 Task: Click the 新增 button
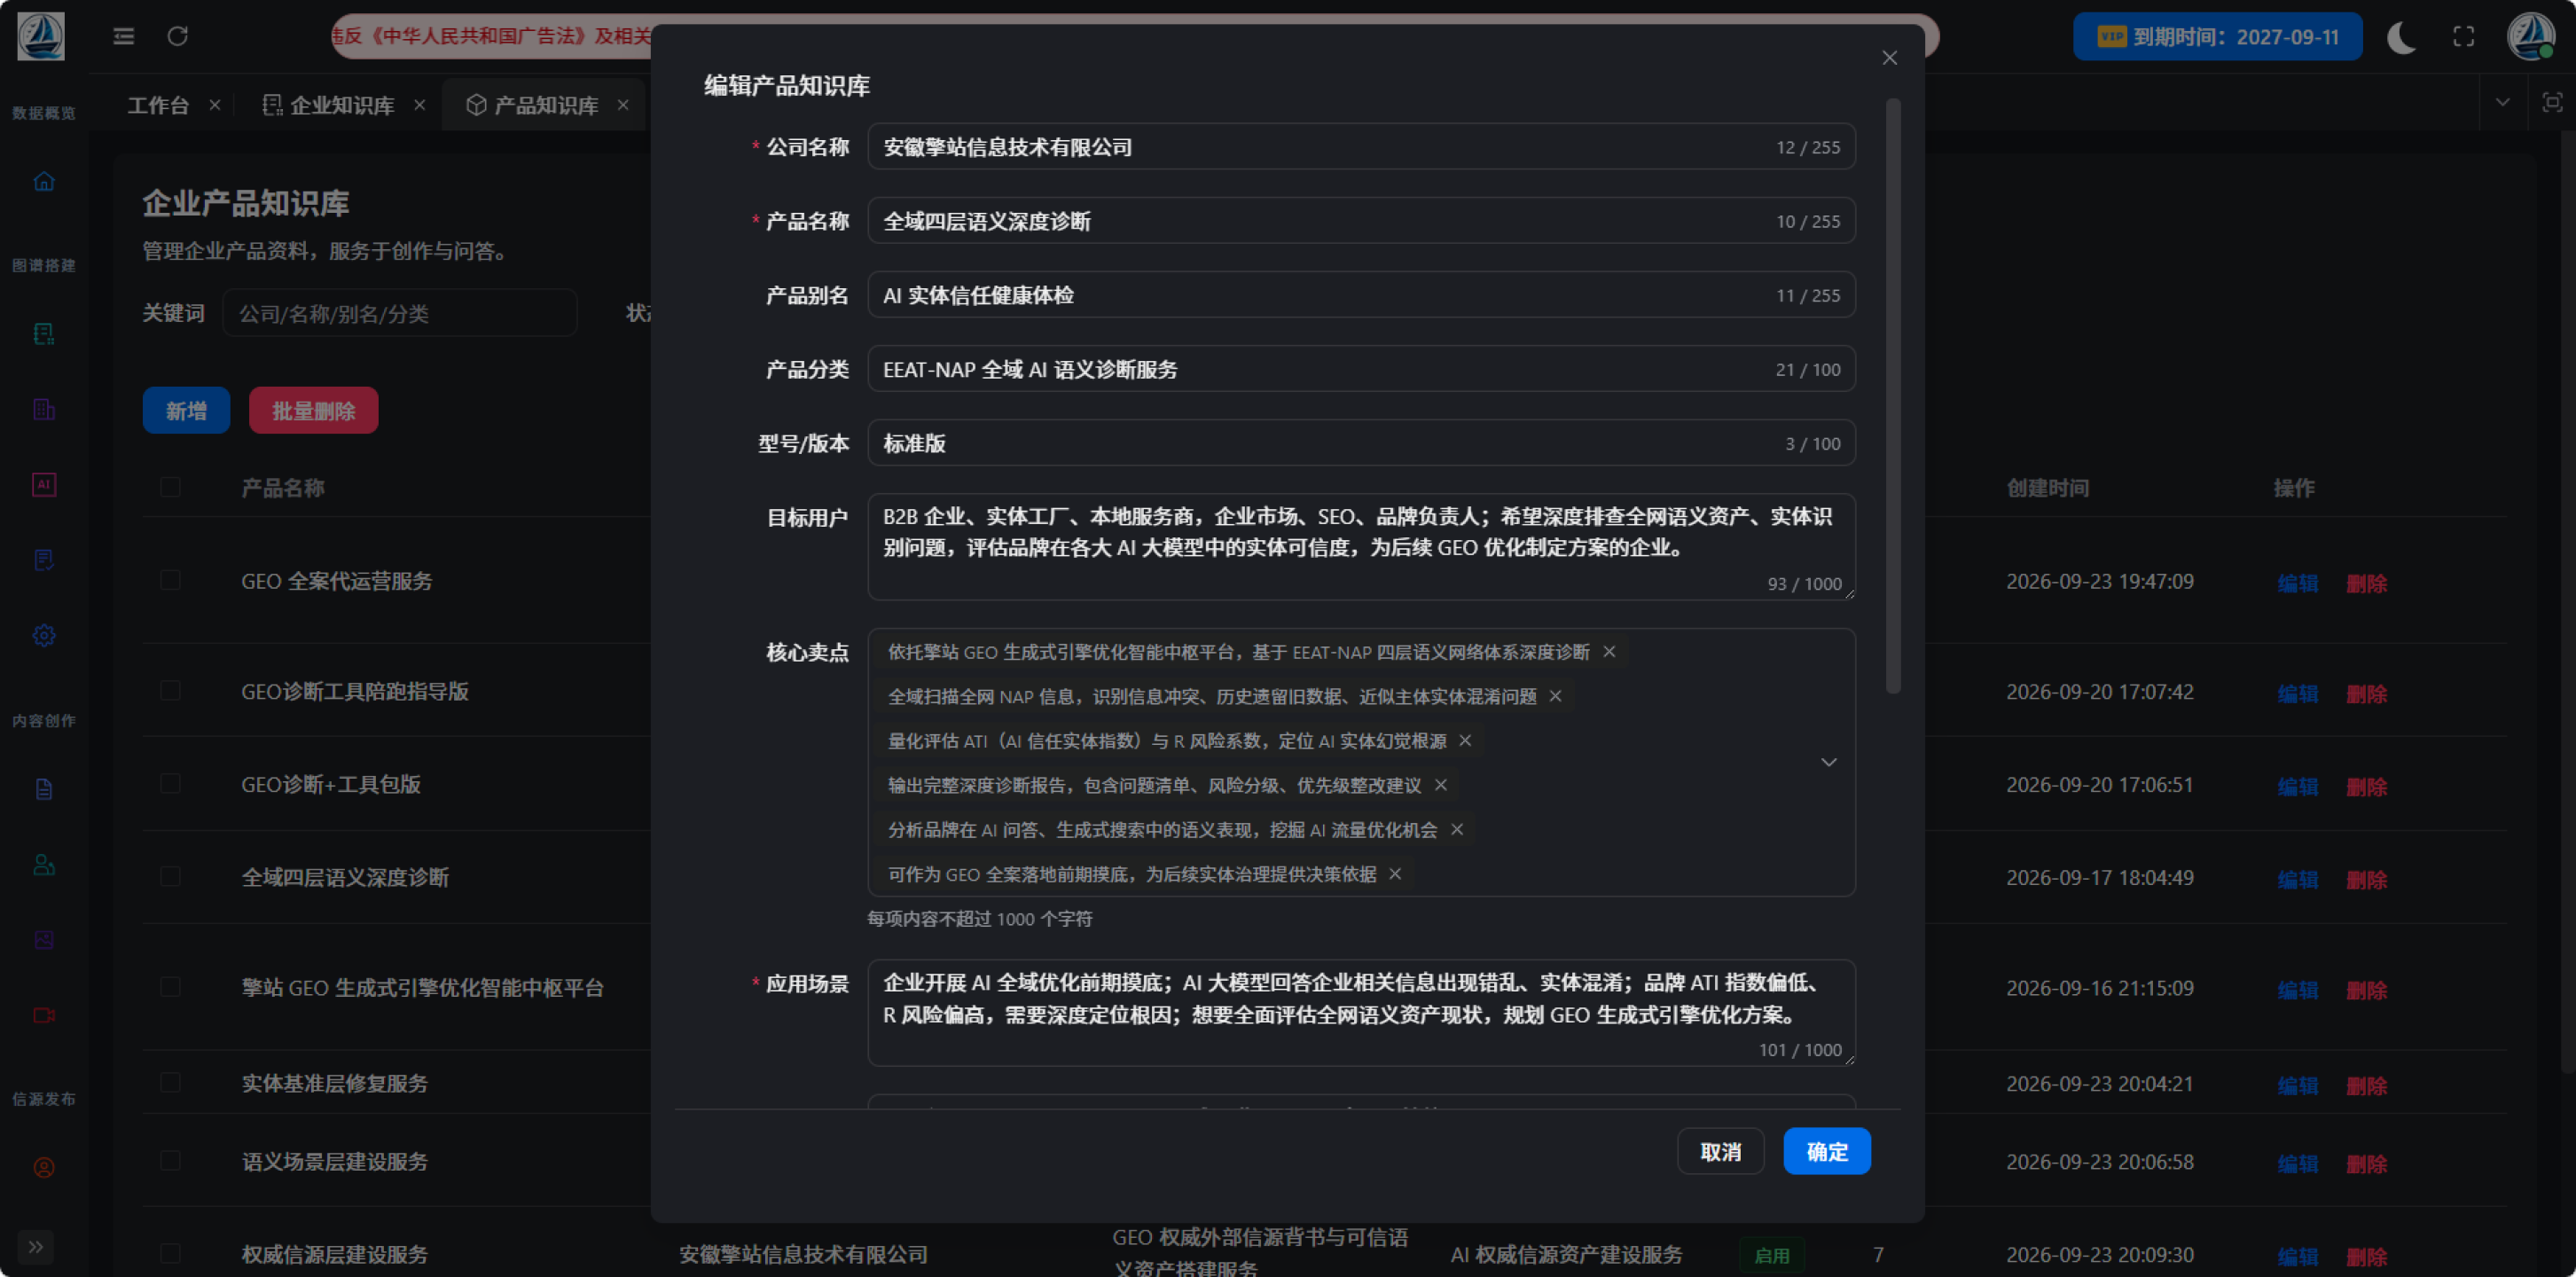click(186, 410)
